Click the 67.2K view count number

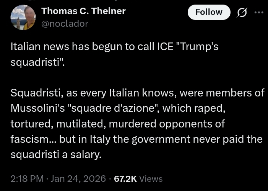tap(125, 179)
